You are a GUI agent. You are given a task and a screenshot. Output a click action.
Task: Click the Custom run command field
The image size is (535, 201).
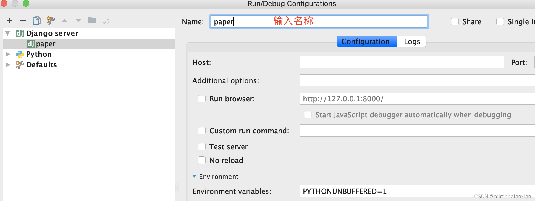pyautogui.click(x=417, y=131)
